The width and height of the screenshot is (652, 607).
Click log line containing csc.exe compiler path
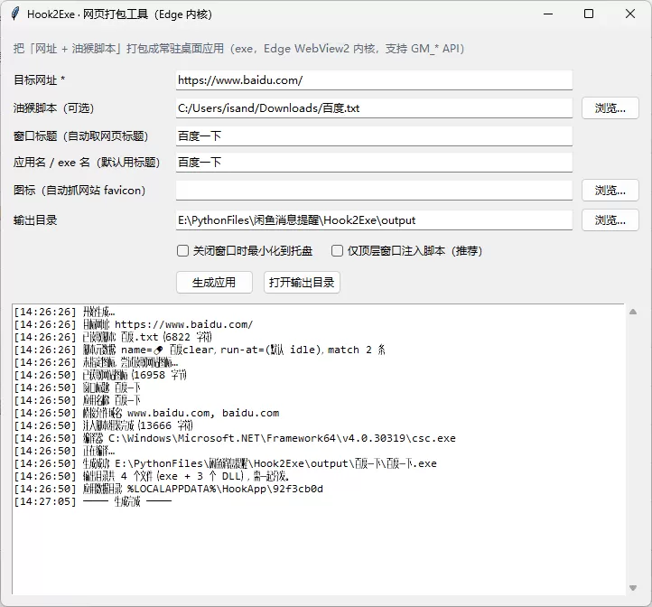point(235,438)
